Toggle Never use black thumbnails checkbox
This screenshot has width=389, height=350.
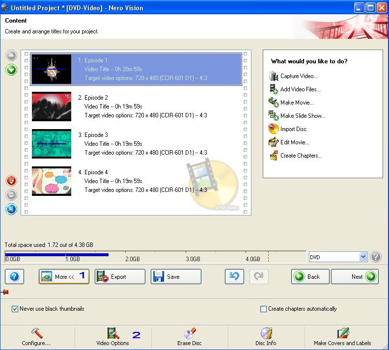click(x=15, y=309)
